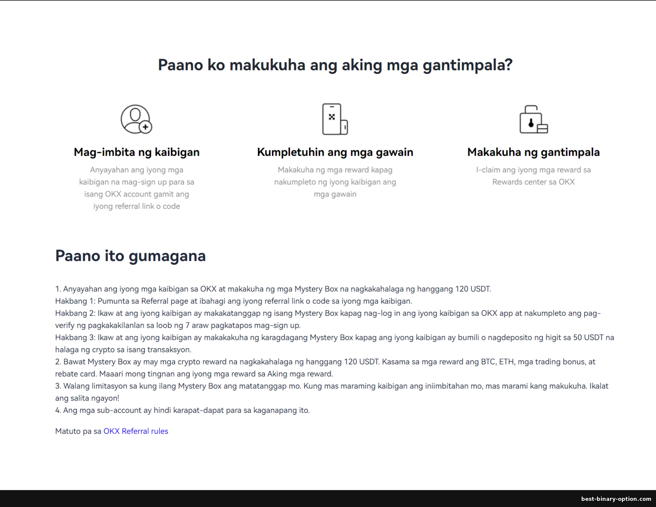
Task: Click the description under Kumpletuhin ang mga gawain
Action: click(x=335, y=182)
